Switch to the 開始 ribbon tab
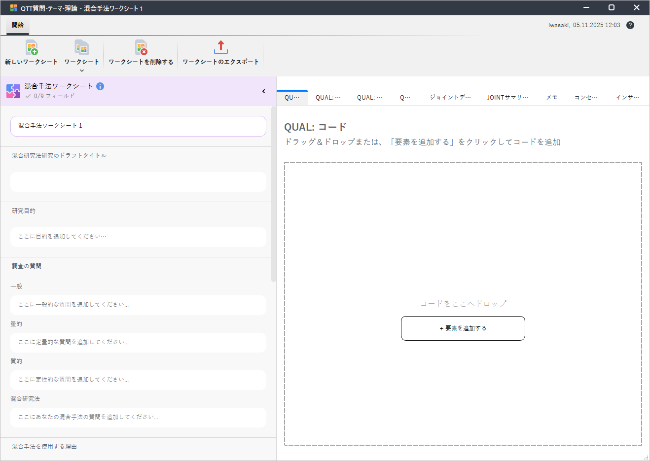This screenshot has width=650, height=461. coord(18,25)
